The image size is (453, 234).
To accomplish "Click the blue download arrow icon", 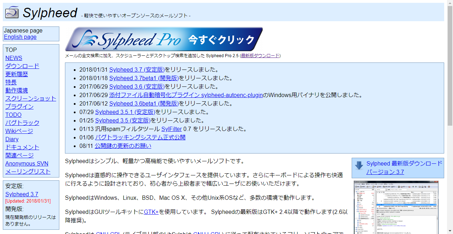I will click(x=359, y=166).
